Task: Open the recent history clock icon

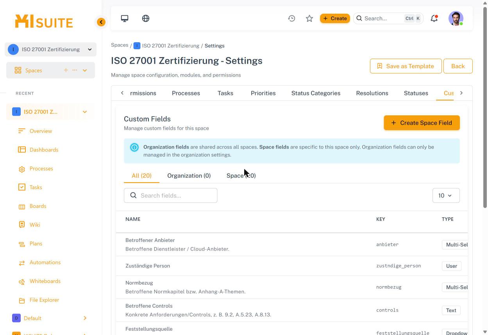Action: (x=291, y=18)
